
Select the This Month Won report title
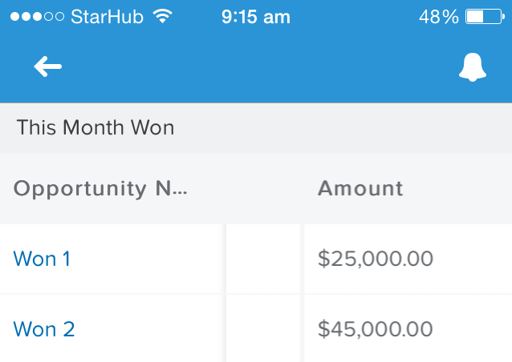pyautogui.click(x=95, y=127)
